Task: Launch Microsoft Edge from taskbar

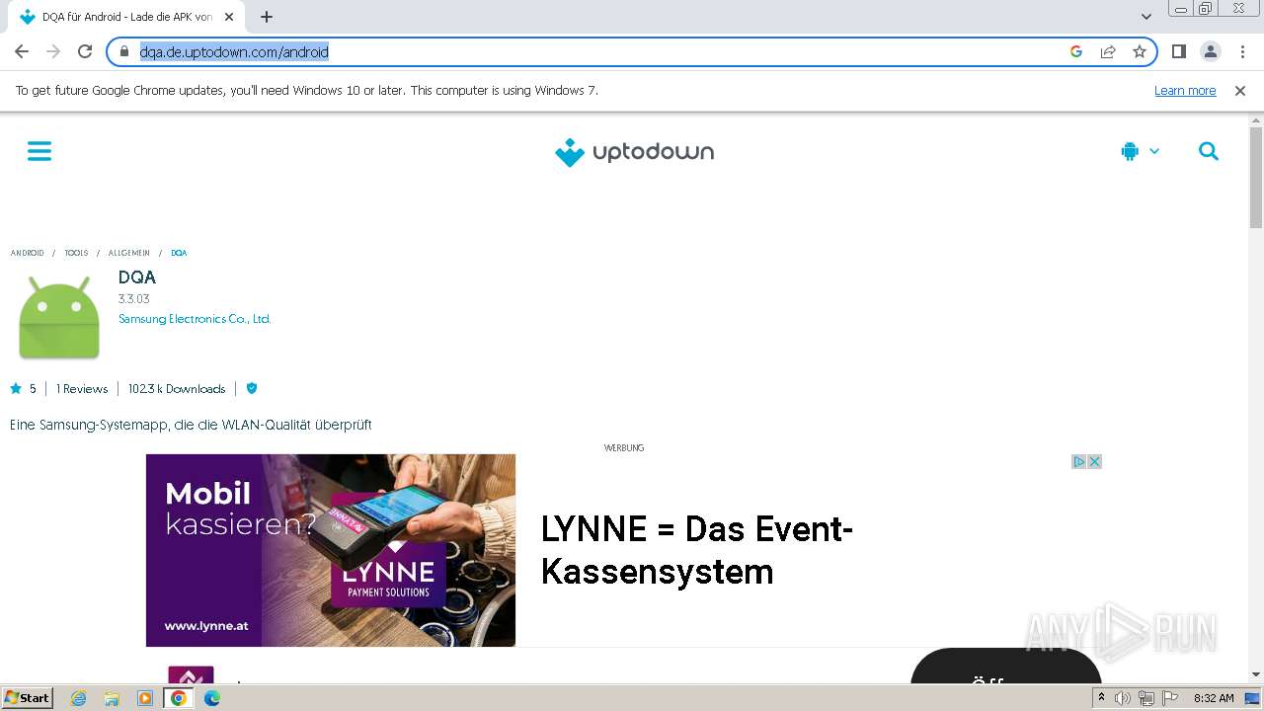Action: (x=212, y=698)
